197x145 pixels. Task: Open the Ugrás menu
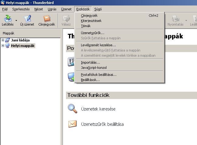coord(52,9)
